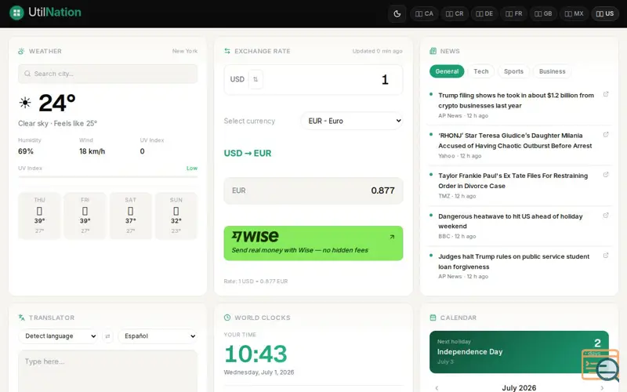
Task: Click the July 2026 month label
Action: tap(519, 388)
